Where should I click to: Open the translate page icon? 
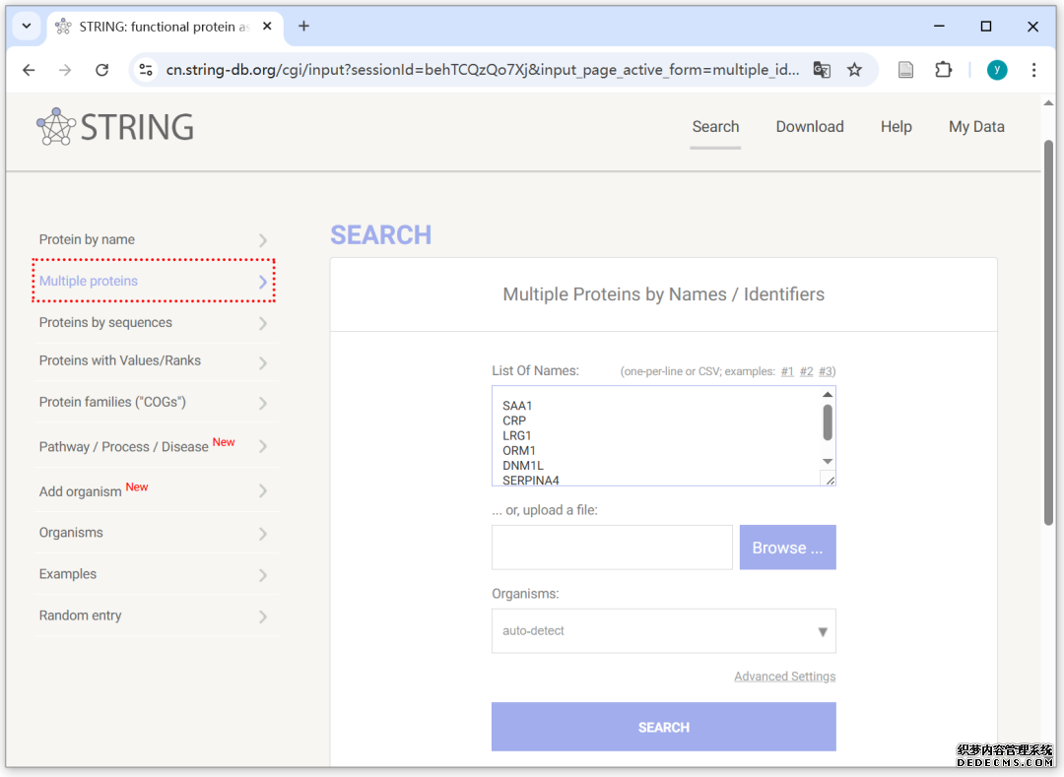coord(822,70)
